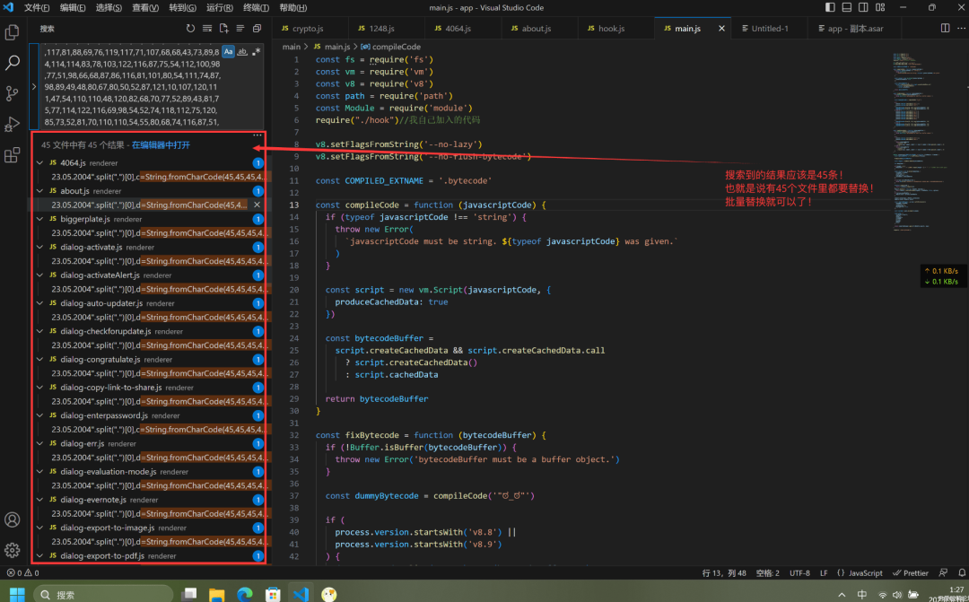
Task: View search results as tree
Action: point(240,29)
